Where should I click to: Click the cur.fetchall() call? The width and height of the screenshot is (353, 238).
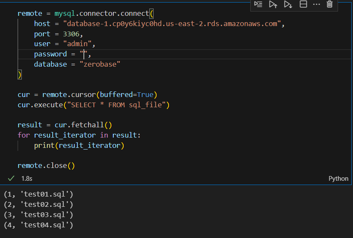[83, 125]
